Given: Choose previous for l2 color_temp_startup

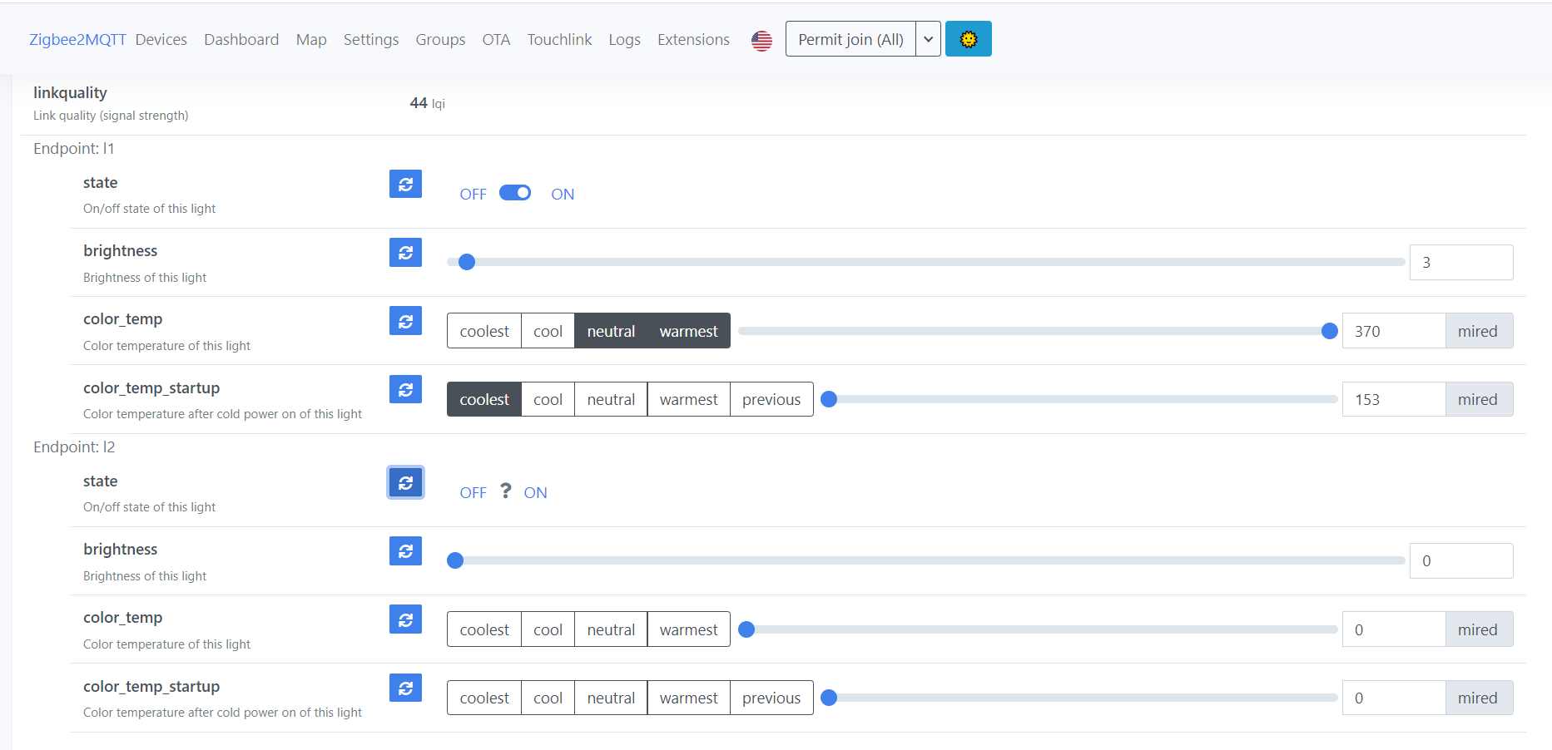Looking at the screenshot, I should pyautogui.click(x=771, y=698).
